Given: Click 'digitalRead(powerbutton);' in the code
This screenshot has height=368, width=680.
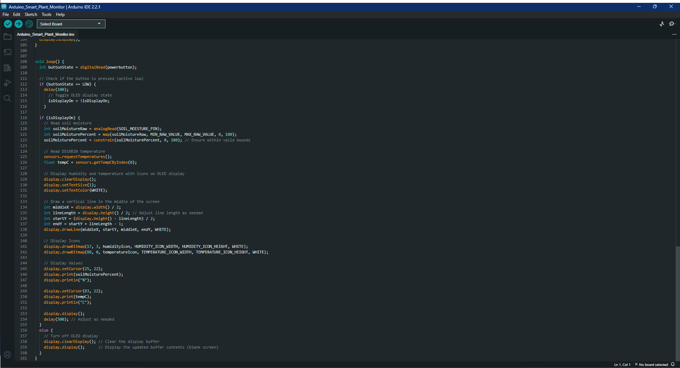Looking at the screenshot, I should point(108,67).
